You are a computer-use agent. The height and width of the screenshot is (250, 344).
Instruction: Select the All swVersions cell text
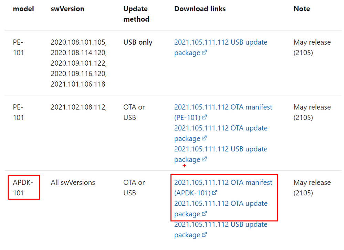coord(73,182)
